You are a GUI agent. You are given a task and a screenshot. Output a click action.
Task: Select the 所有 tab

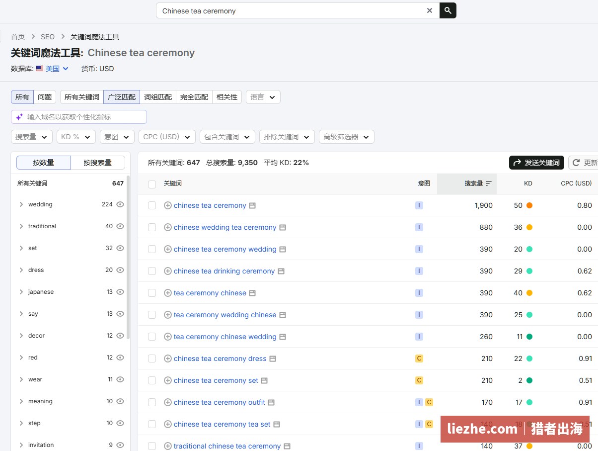click(x=22, y=97)
